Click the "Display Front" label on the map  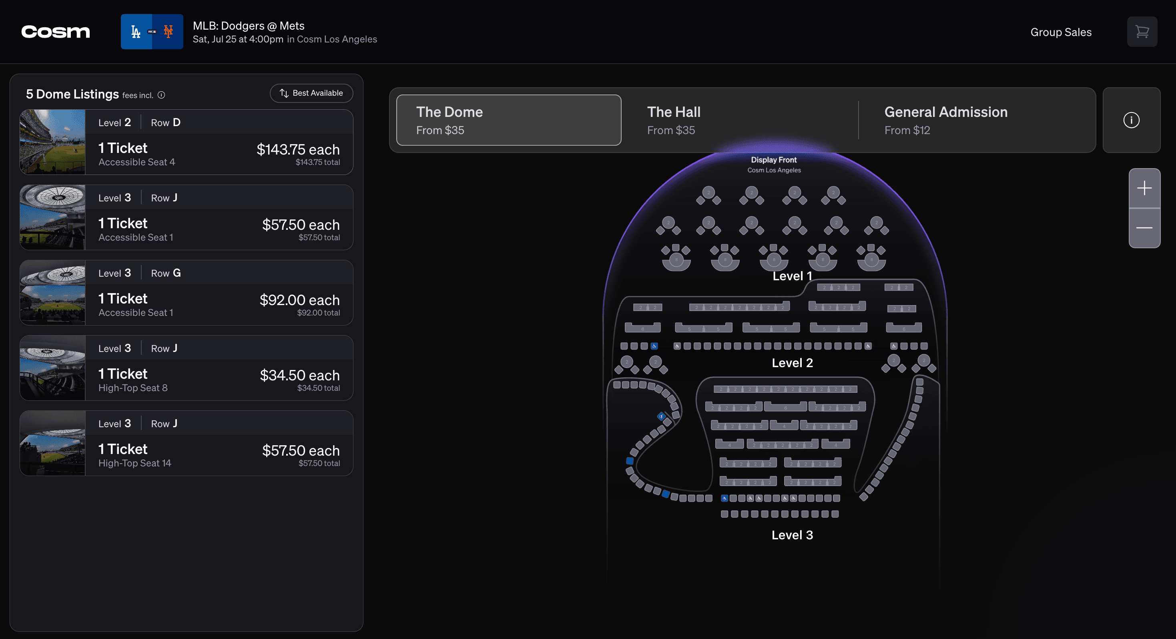click(x=774, y=160)
